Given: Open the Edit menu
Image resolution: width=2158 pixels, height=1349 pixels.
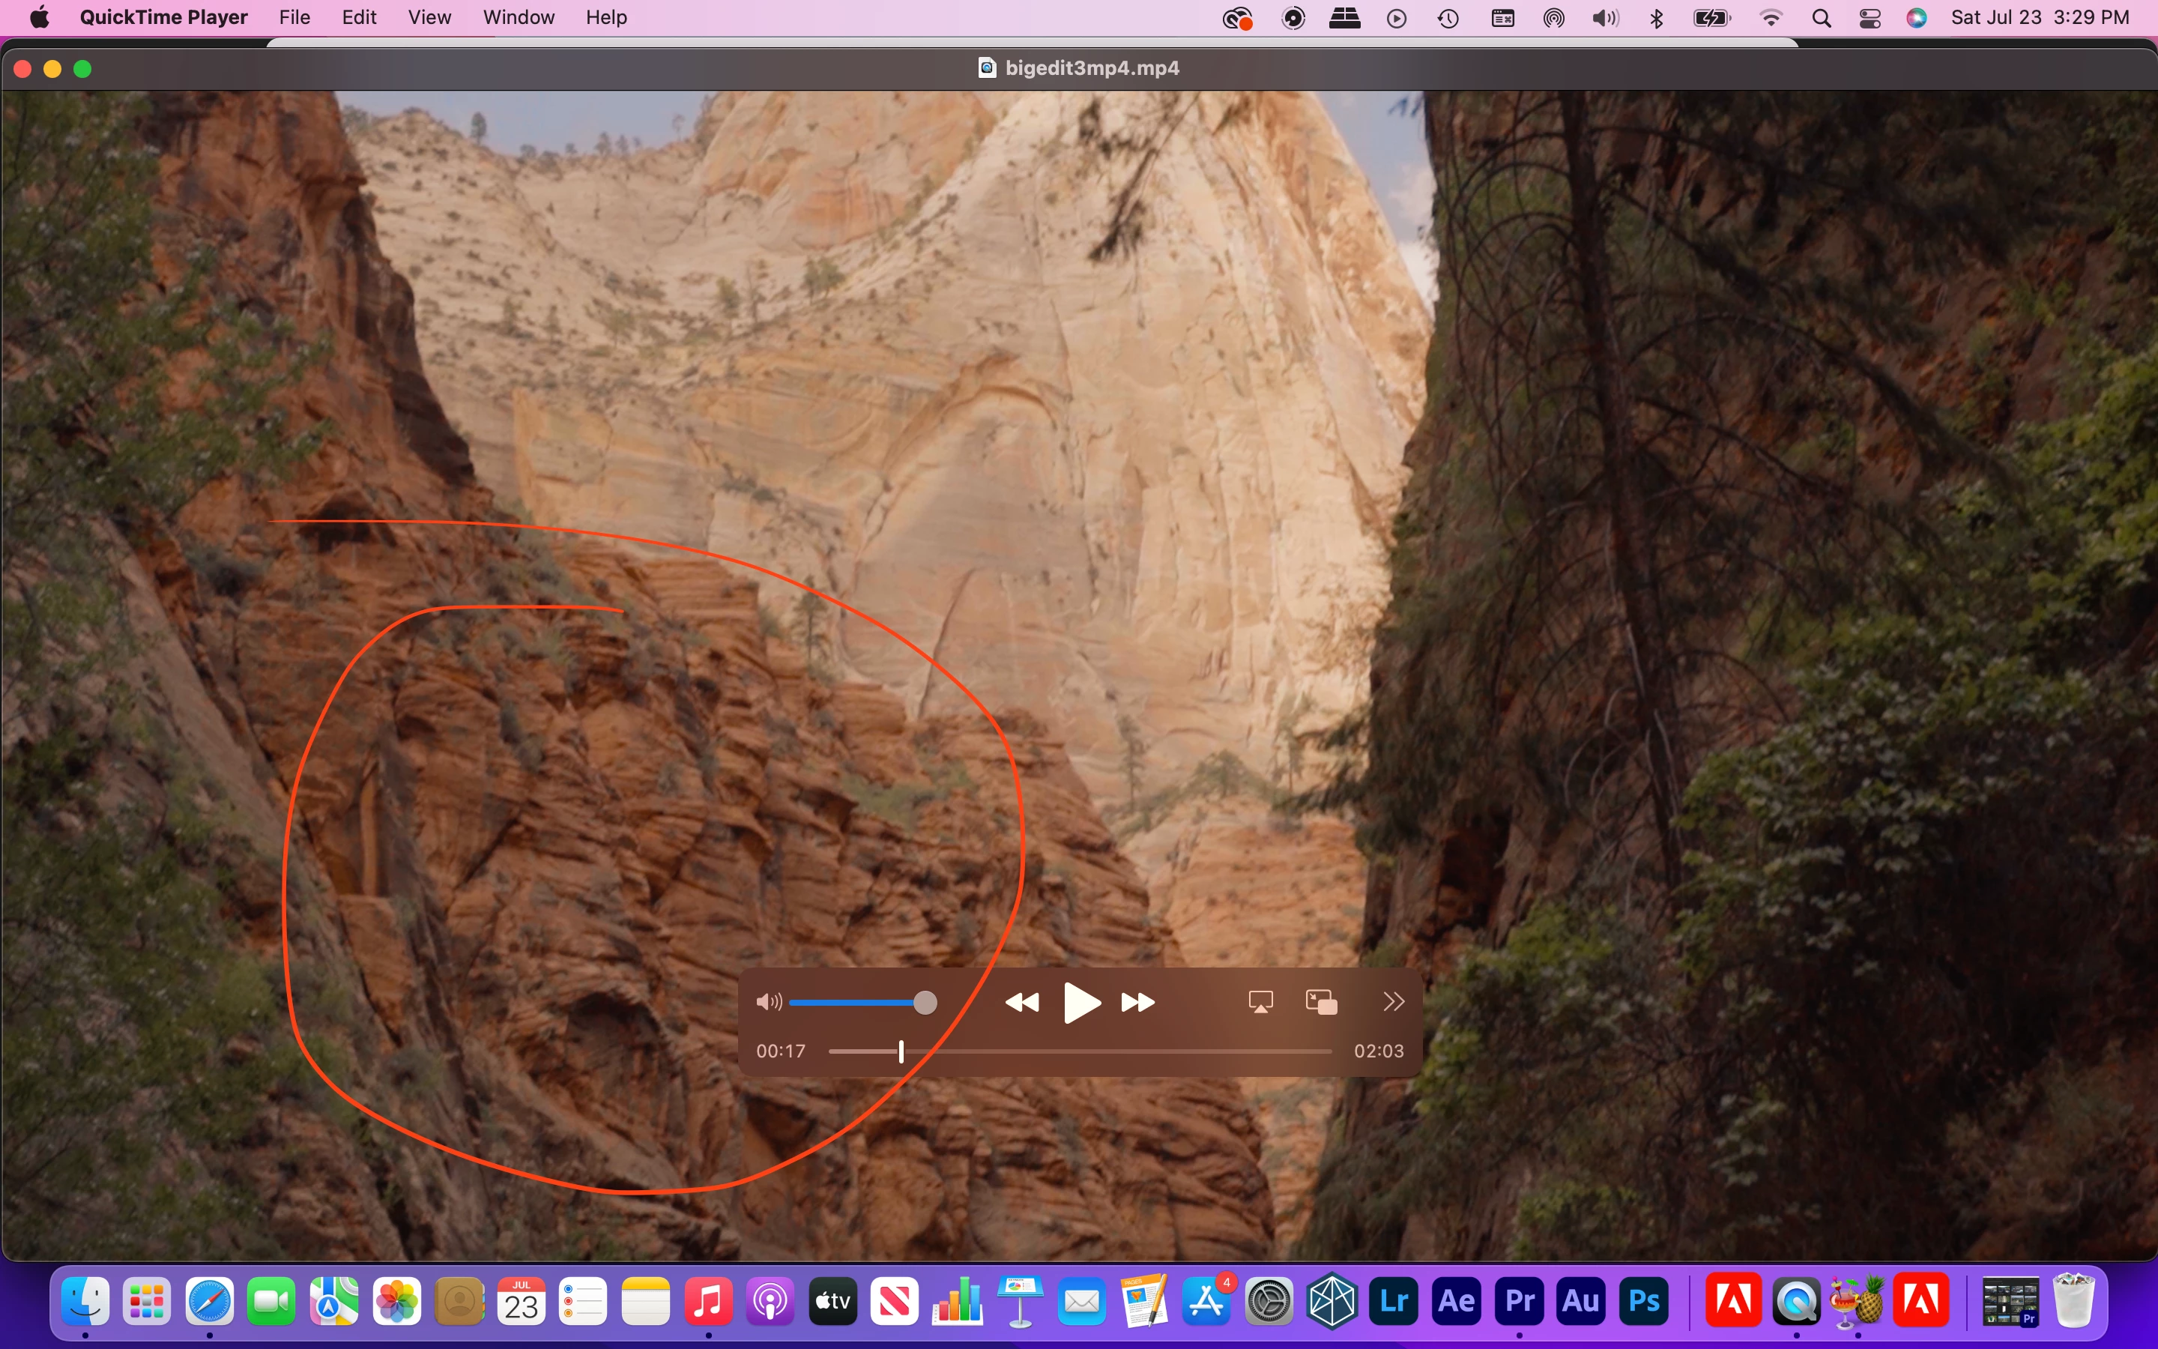Looking at the screenshot, I should pos(358,18).
